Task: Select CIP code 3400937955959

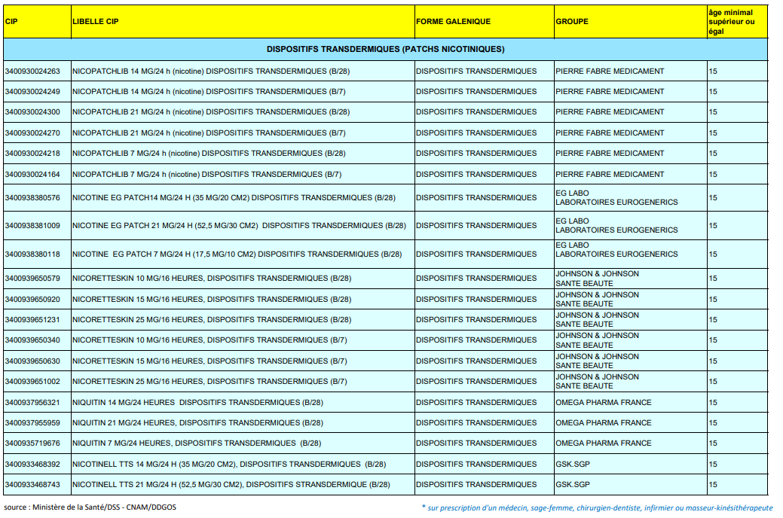Action: 32,423
